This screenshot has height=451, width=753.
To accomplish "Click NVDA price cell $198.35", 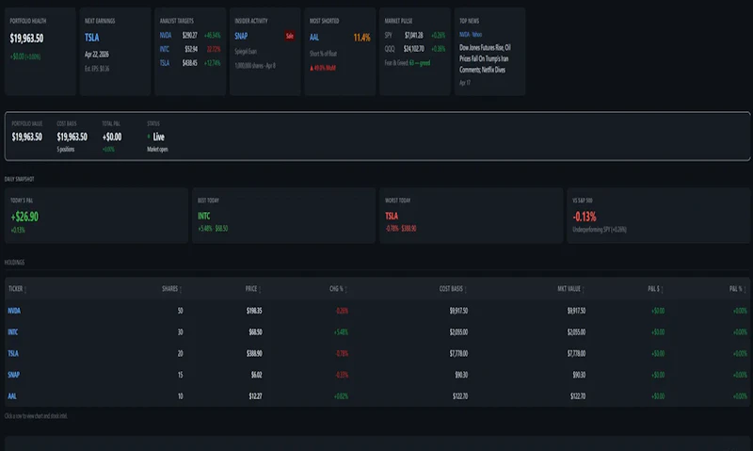I will [x=254, y=311].
